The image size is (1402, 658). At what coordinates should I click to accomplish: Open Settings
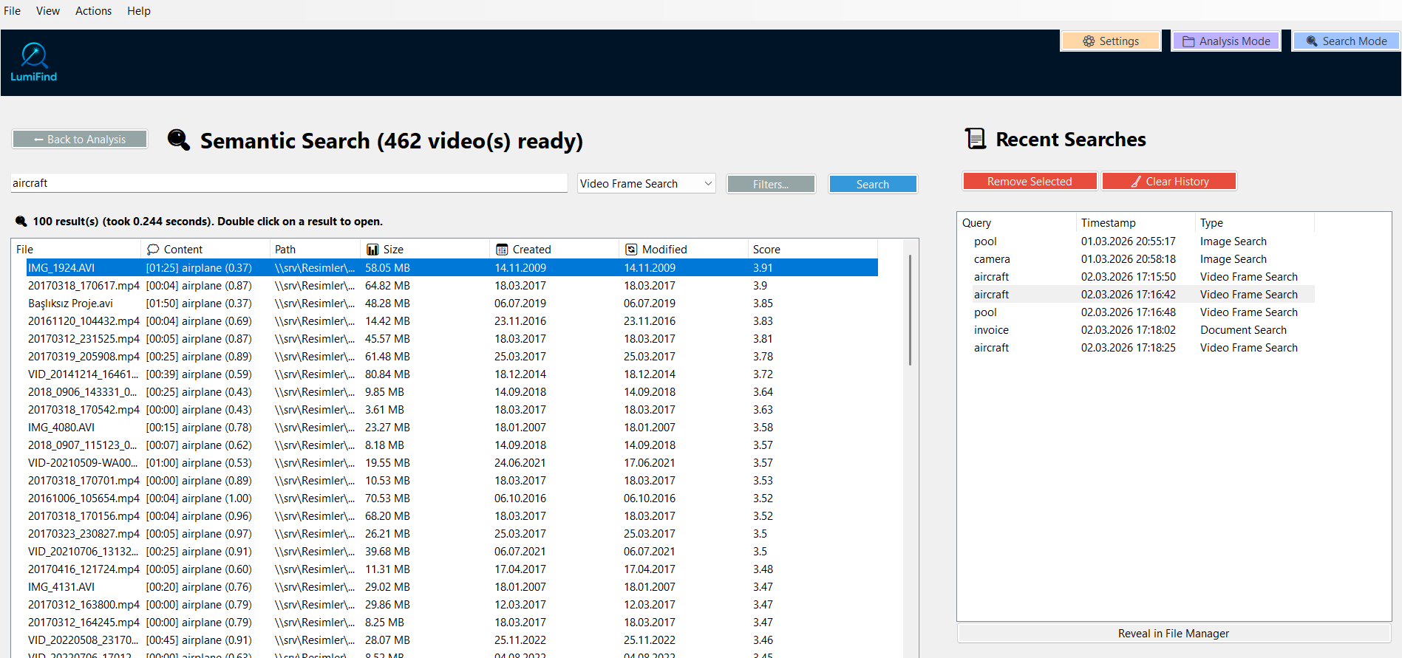pos(1111,41)
